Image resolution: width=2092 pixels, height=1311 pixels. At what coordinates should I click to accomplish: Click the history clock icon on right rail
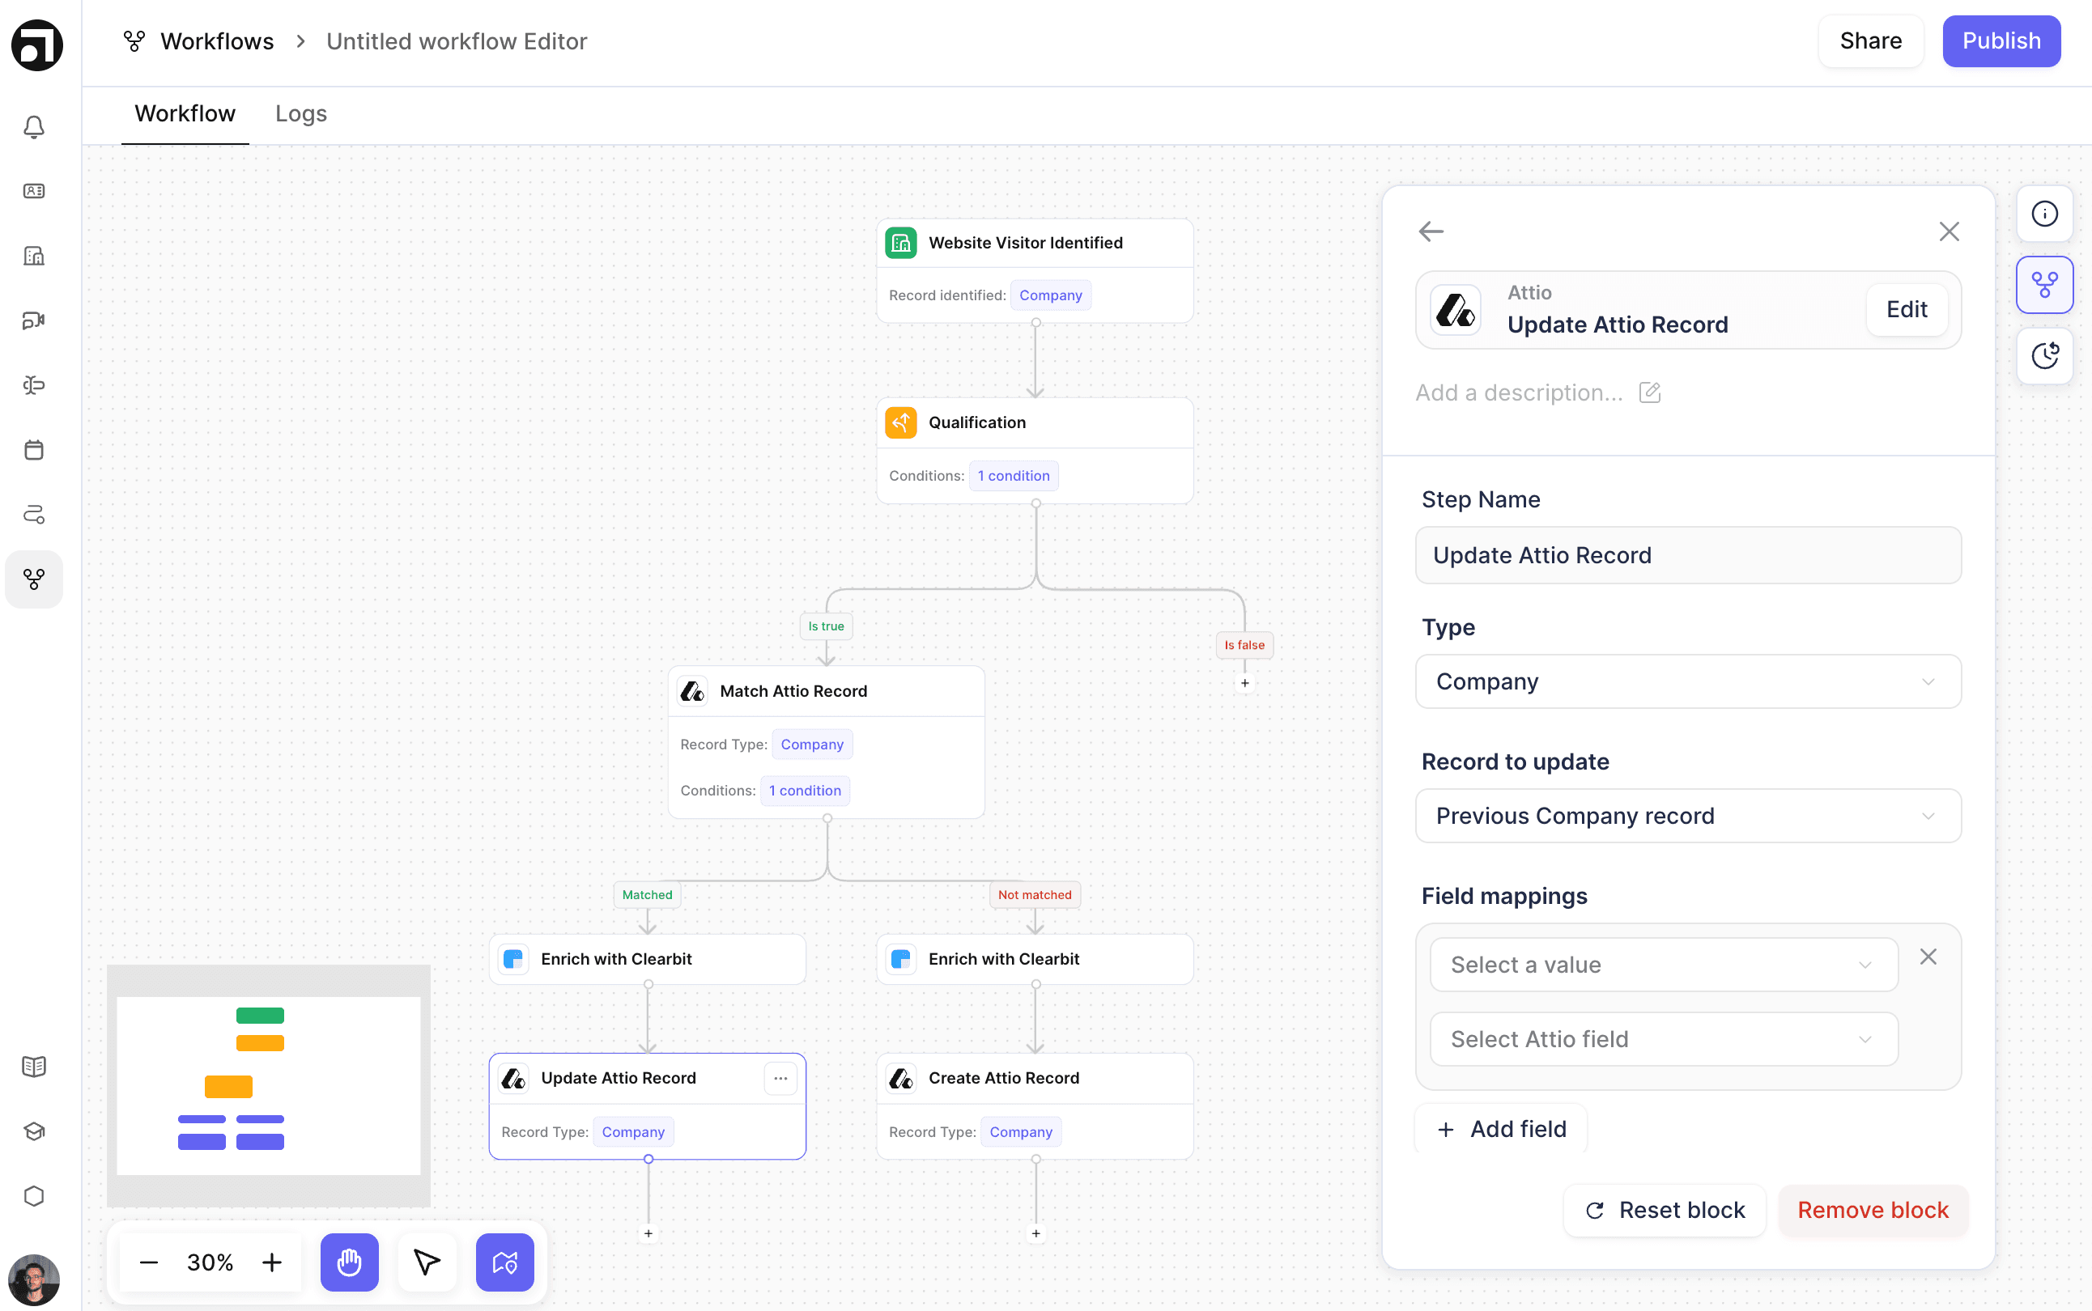coord(2044,355)
